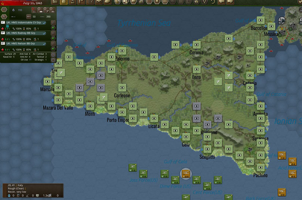Select the unit counter above Coronia label
Image resolution: width=302 pixels, height=200 pixels.
(x=197, y=45)
